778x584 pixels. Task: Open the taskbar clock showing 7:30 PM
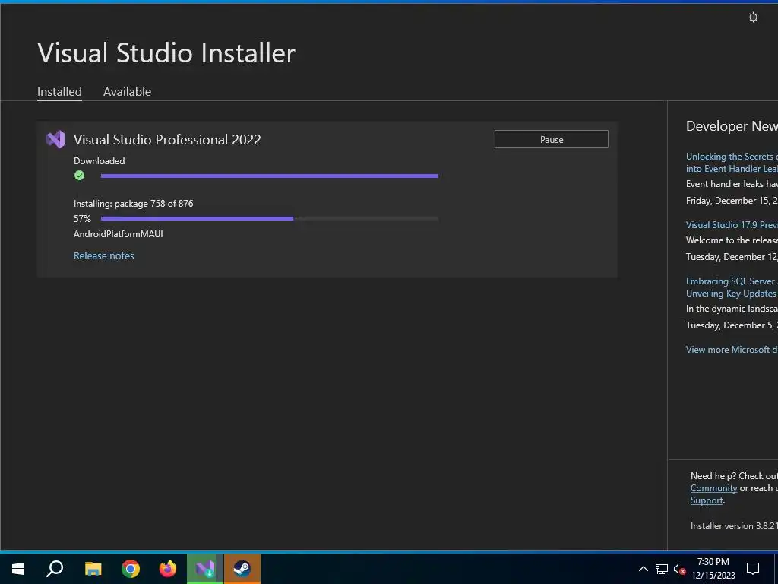tap(713, 569)
